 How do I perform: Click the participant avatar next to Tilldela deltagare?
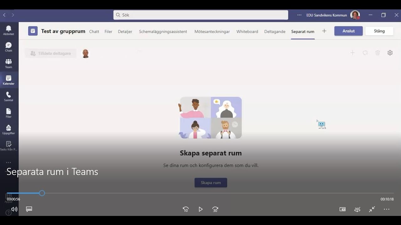85,53
